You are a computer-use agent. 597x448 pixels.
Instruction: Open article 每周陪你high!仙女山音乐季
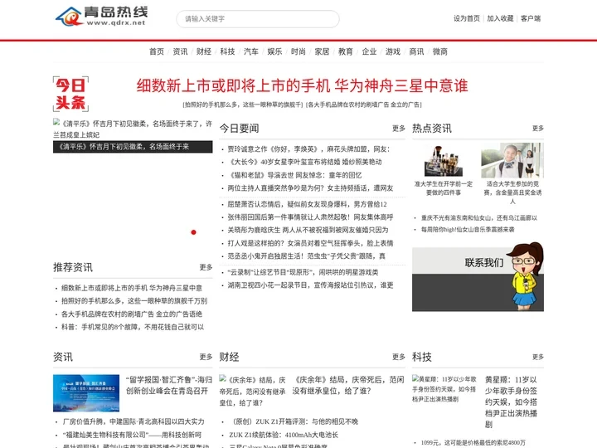[468, 229]
